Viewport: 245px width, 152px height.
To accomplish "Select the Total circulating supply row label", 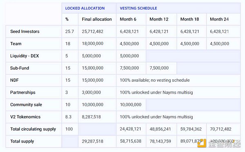I will point(33,129).
